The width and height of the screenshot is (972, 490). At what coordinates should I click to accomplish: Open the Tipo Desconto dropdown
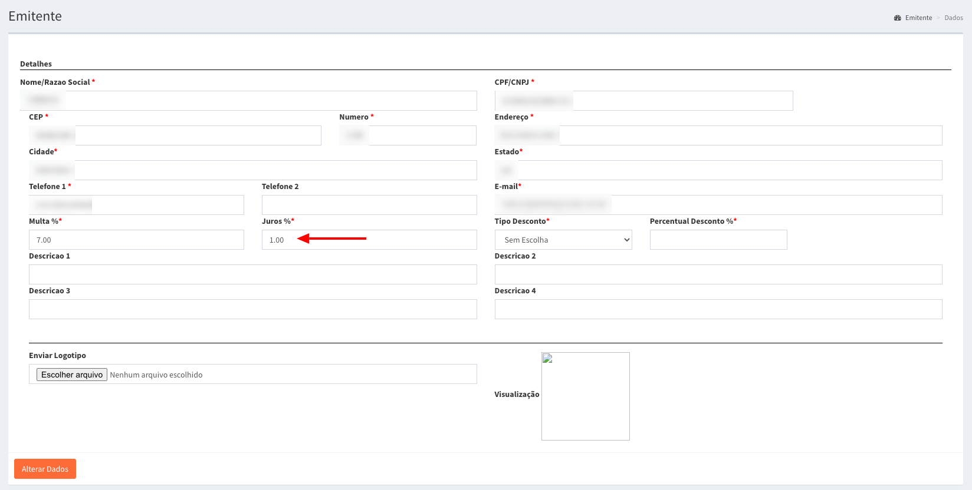pyautogui.click(x=563, y=240)
